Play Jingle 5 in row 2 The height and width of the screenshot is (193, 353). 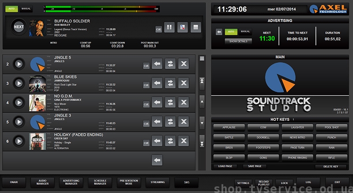click(19, 64)
